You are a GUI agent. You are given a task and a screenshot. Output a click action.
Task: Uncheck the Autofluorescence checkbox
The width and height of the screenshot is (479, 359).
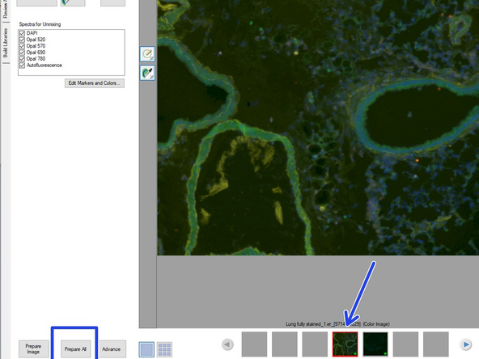tap(22, 65)
